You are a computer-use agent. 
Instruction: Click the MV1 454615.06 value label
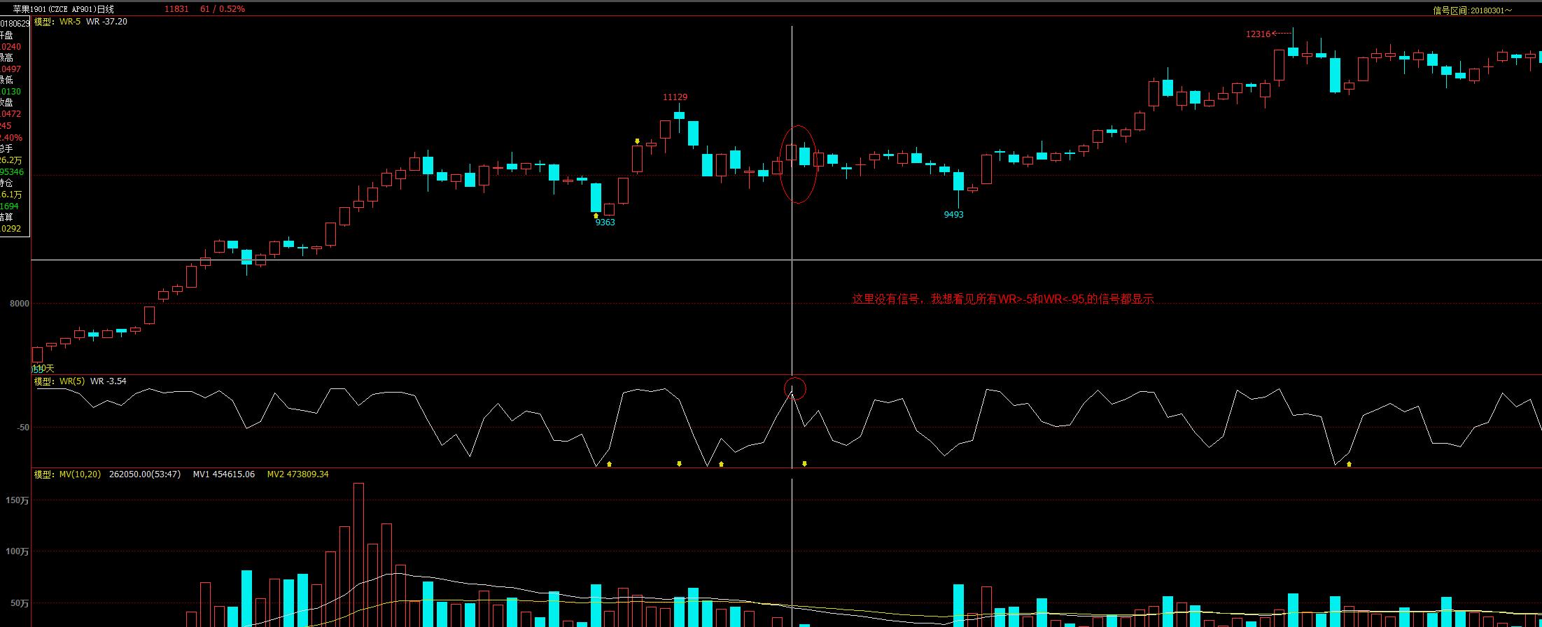click(223, 474)
